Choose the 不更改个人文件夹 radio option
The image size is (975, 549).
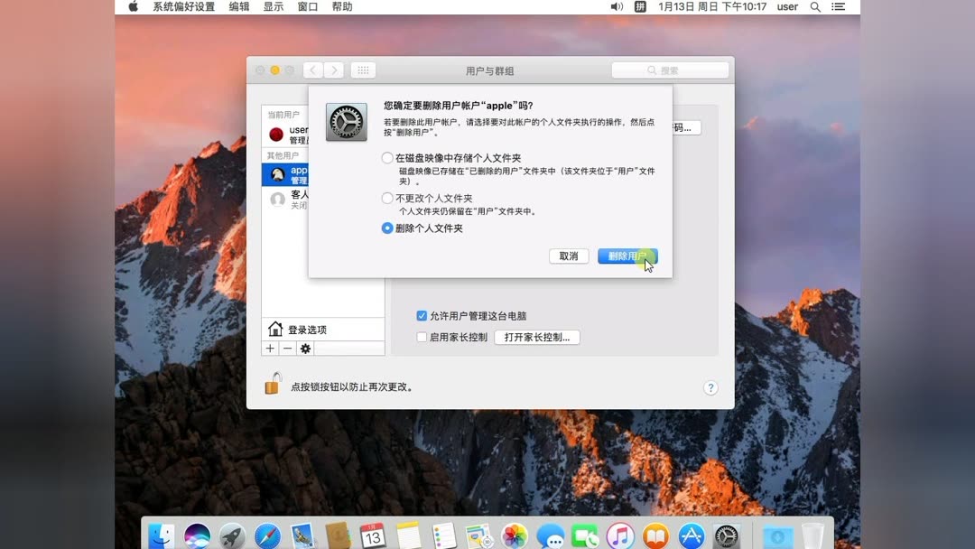click(x=388, y=196)
